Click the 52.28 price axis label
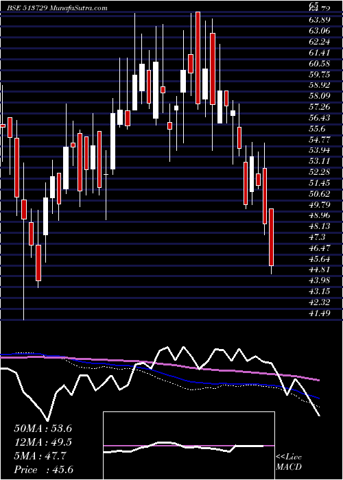The image size is (343, 480). coord(320,172)
